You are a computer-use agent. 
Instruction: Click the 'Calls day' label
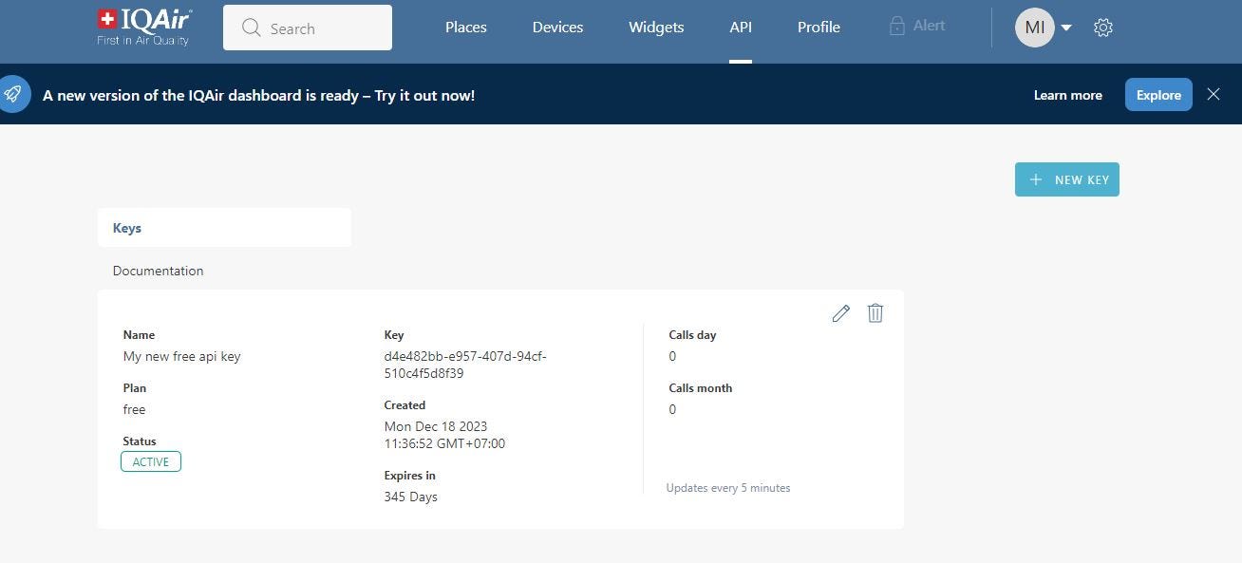click(692, 335)
